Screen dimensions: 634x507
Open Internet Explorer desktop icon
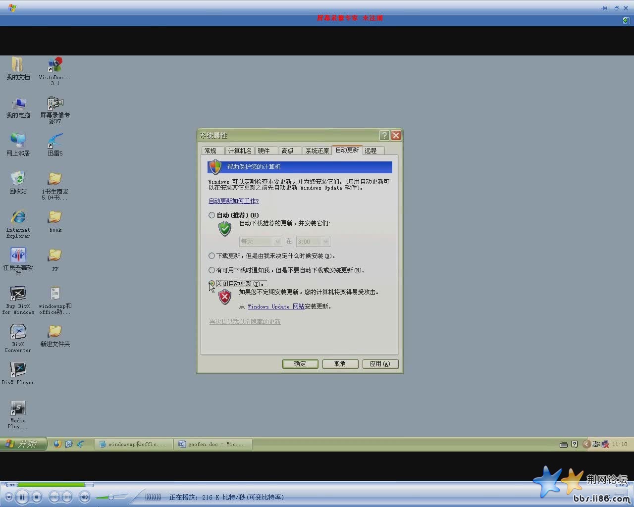(x=18, y=218)
